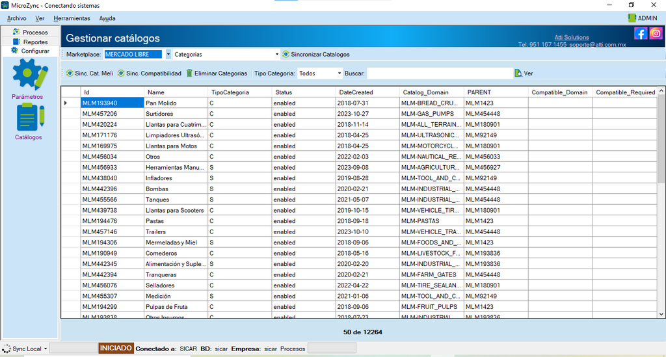666x357 pixels.
Task: Sort by the Catalog_Domain column header
Action: pyautogui.click(x=432, y=92)
